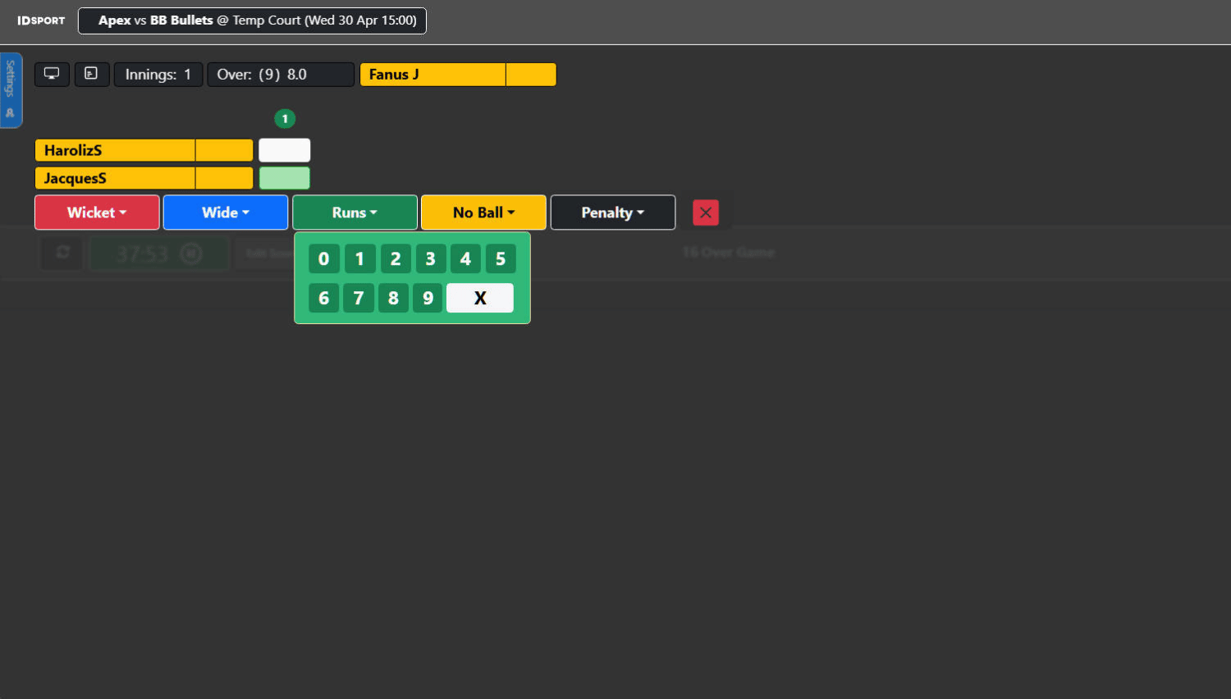Choose 0 runs in dropdown grid
The image size is (1231, 699).
[x=323, y=259]
